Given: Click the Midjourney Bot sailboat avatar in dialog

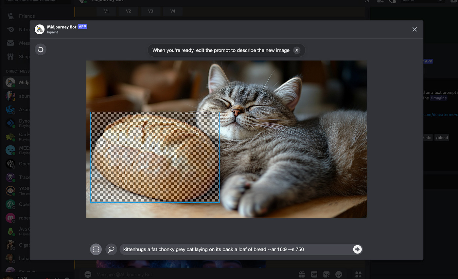Looking at the screenshot, I should click(40, 29).
